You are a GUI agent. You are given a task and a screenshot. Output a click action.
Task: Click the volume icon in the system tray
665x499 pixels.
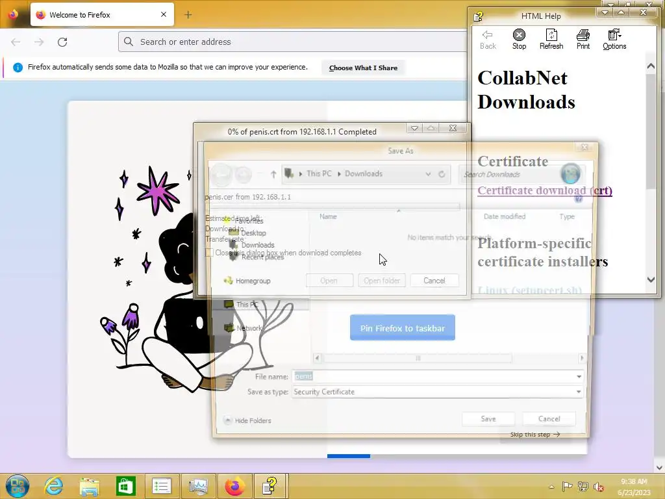tap(599, 487)
